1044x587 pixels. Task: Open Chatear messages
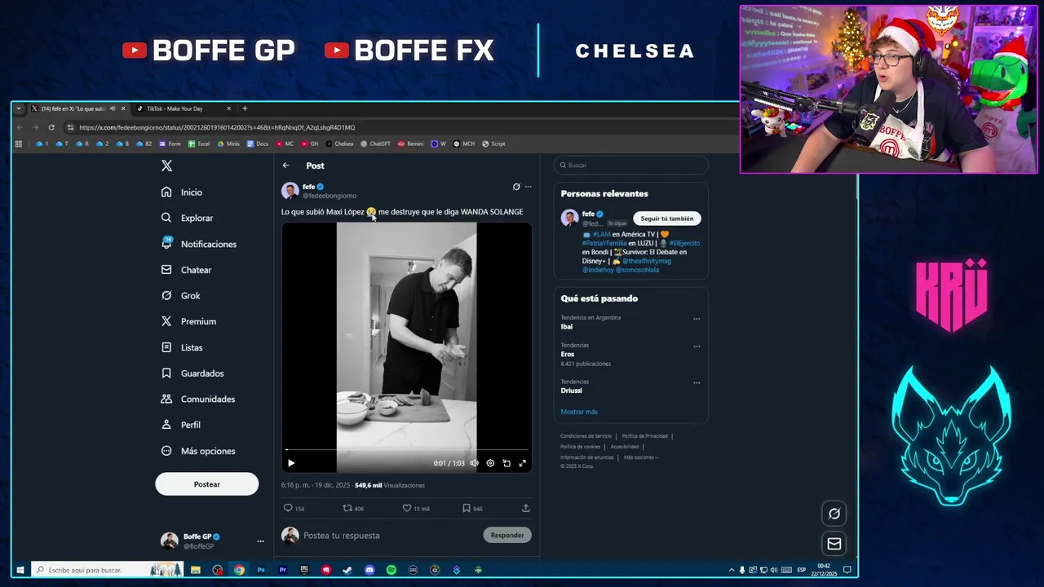point(186,270)
